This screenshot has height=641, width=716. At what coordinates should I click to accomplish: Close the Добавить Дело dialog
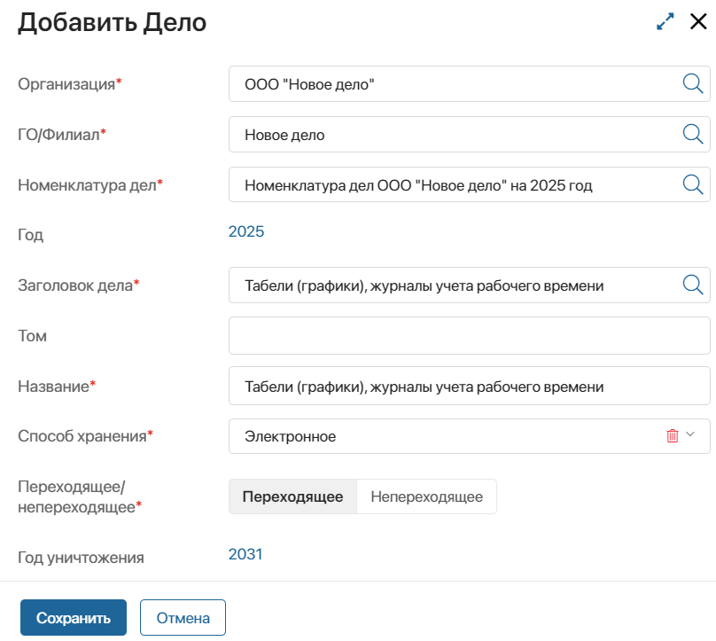(x=699, y=22)
